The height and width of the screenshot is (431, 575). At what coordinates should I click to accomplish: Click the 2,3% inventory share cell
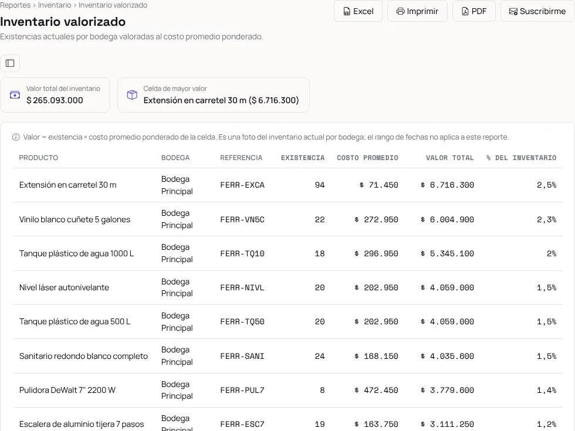(x=546, y=219)
